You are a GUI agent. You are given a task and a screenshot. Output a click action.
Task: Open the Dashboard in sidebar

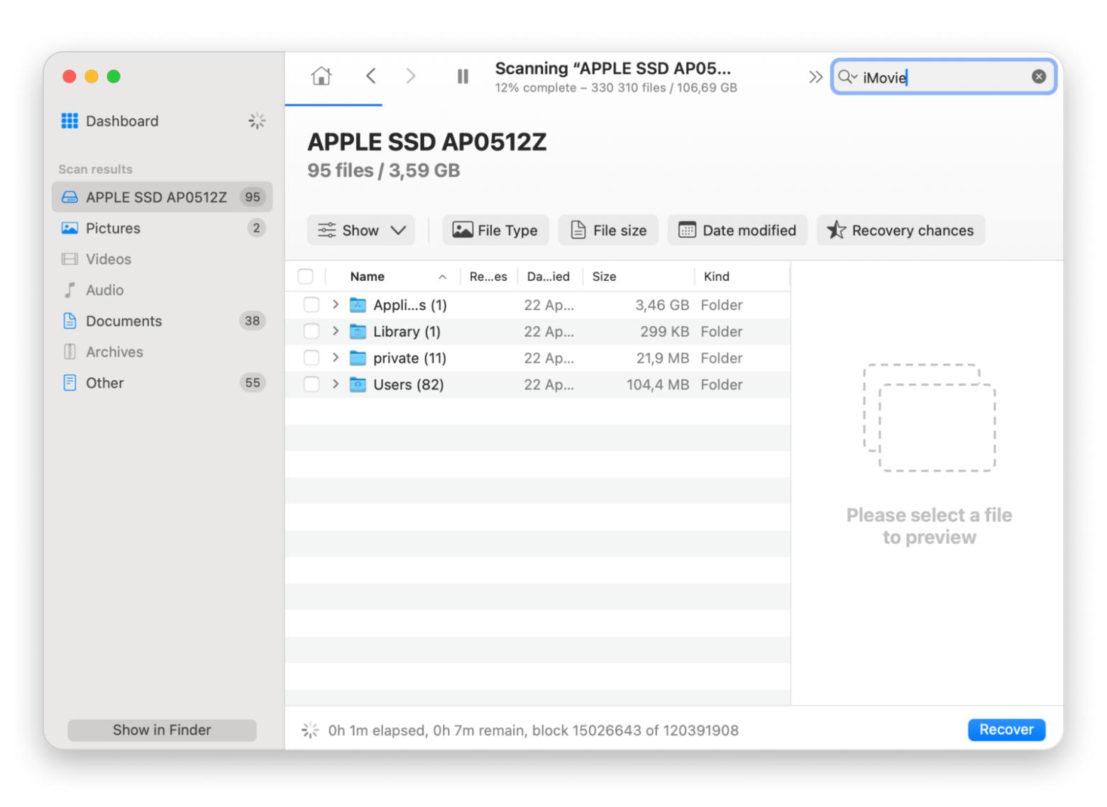121,121
